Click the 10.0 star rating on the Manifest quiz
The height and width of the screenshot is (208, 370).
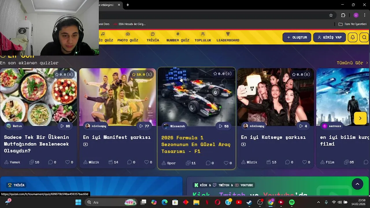click(142, 74)
